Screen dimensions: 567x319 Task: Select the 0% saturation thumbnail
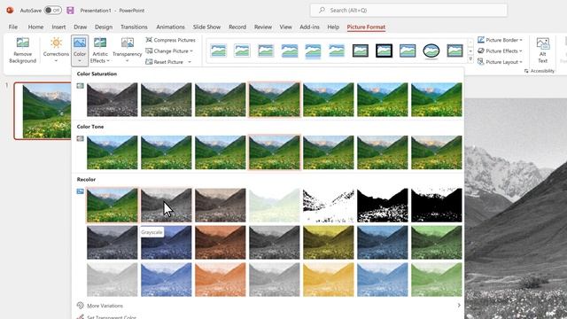click(113, 99)
